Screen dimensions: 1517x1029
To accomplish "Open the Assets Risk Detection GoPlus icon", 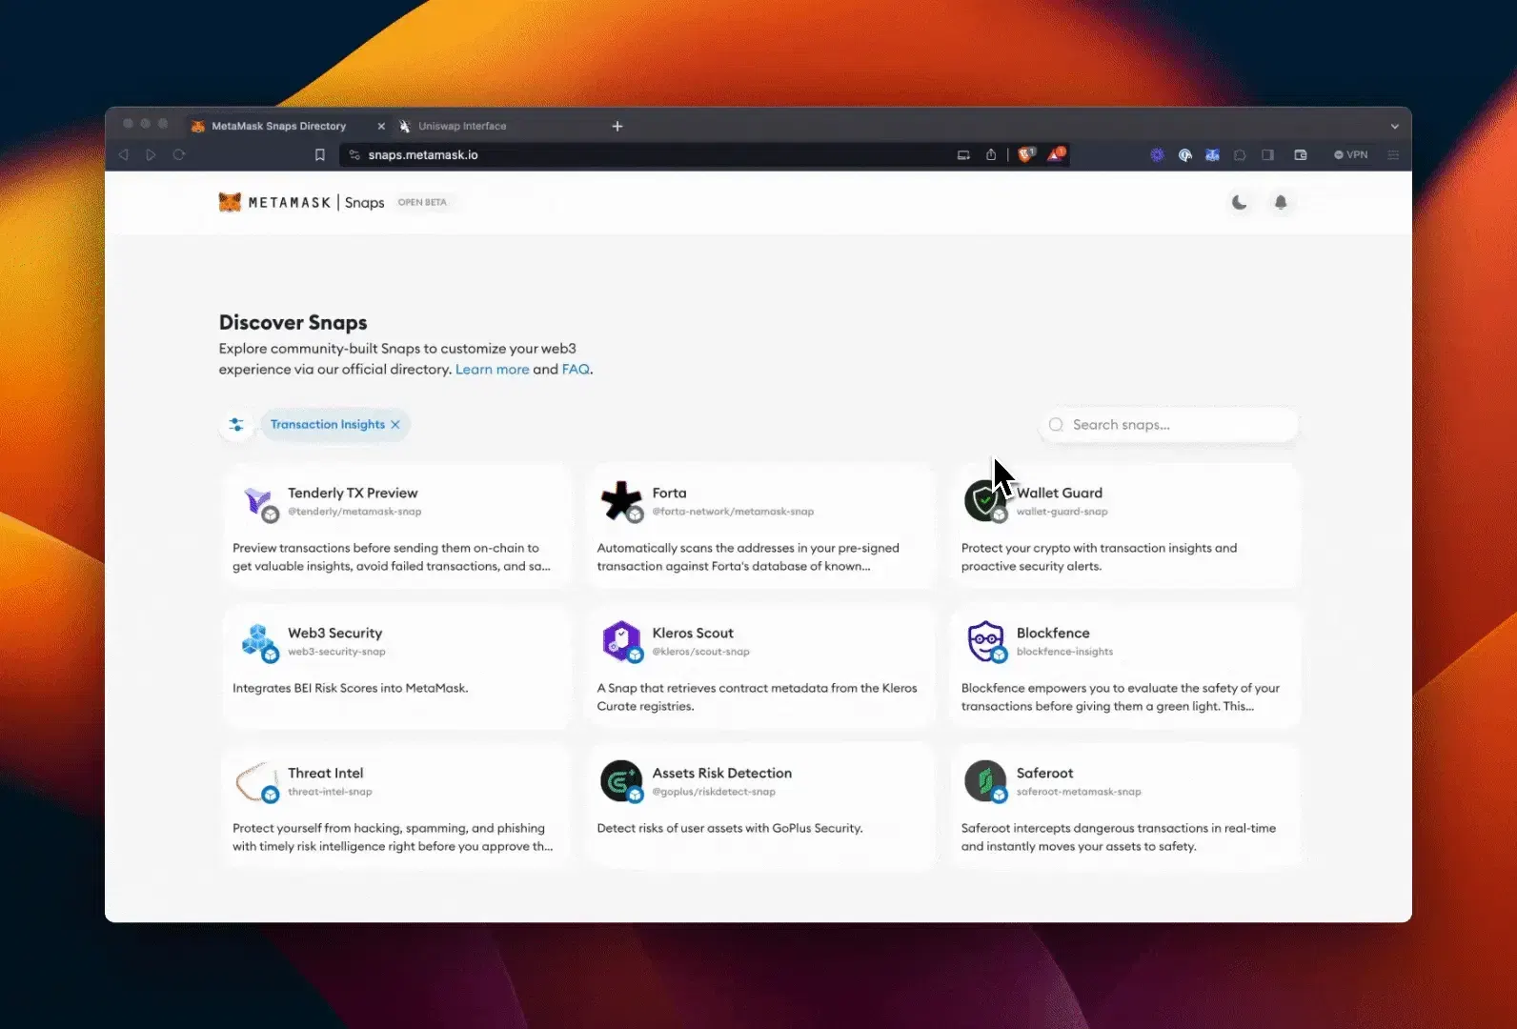I will coord(622,782).
